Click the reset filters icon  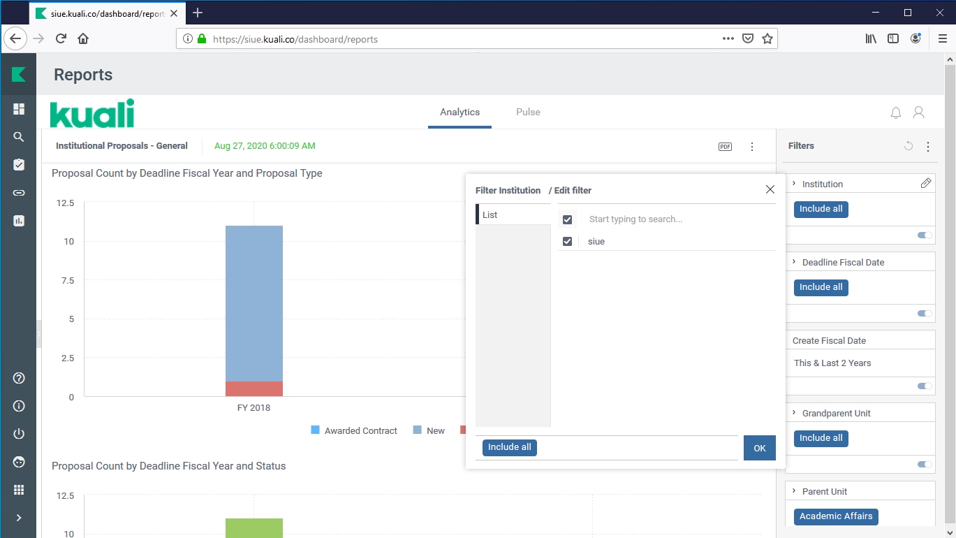coord(908,146)
